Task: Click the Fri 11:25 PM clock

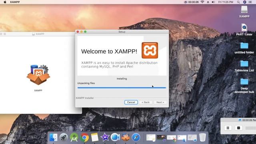Action: coord(226,2)
